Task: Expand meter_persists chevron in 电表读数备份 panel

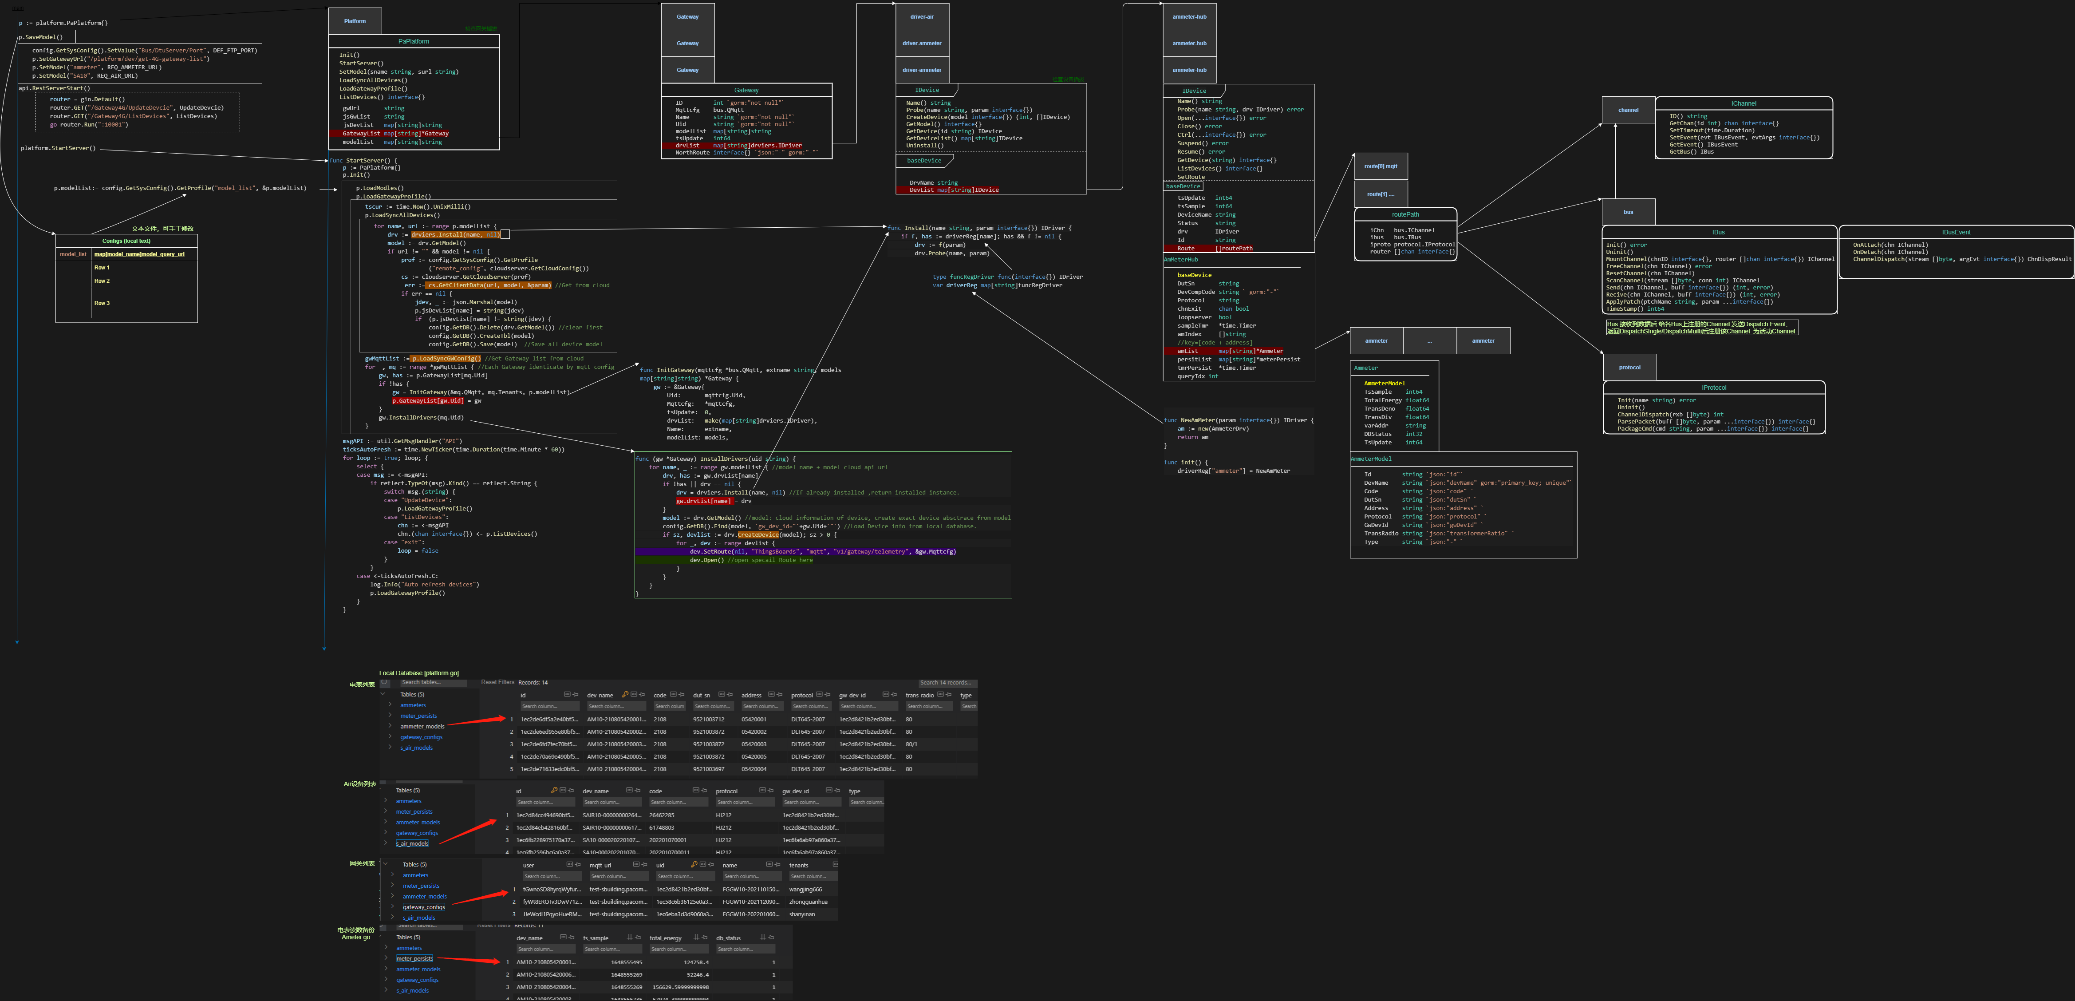Action: pyautogui.click(x=387, y=957)
